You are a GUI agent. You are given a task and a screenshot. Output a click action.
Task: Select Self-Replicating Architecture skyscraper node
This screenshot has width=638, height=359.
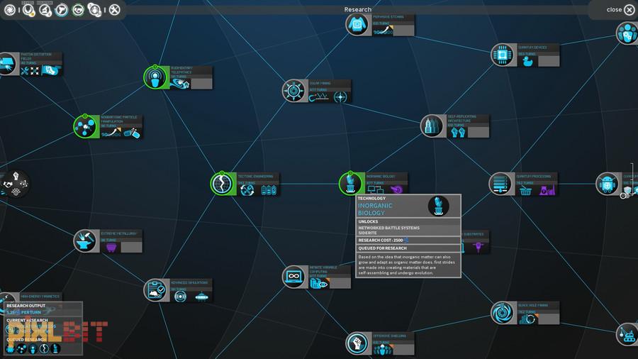point(432,126)
